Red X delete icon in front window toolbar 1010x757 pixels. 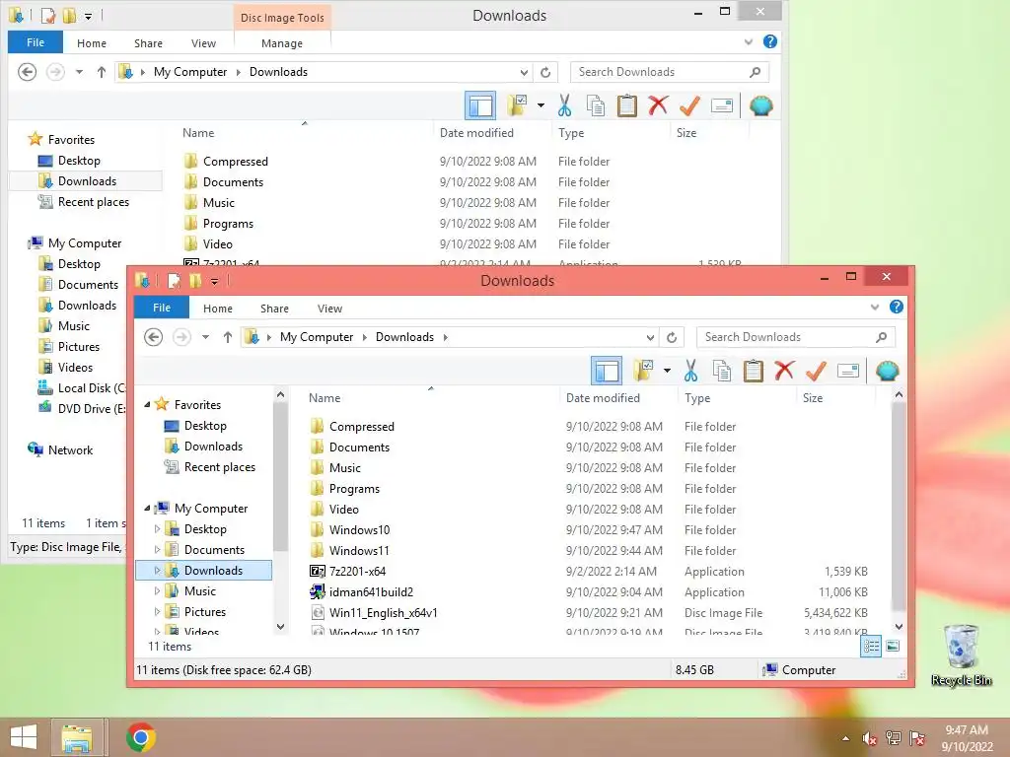(784, 371)
